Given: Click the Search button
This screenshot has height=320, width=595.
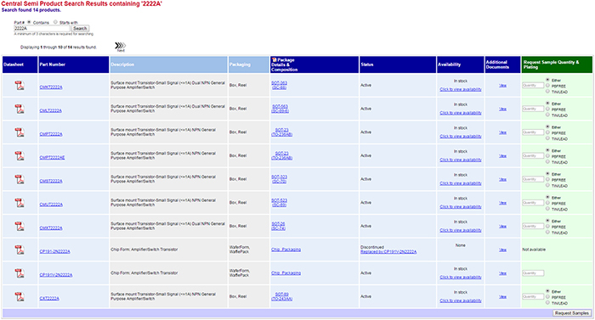Looking at the screenshot, I should [x=80, y=29].
